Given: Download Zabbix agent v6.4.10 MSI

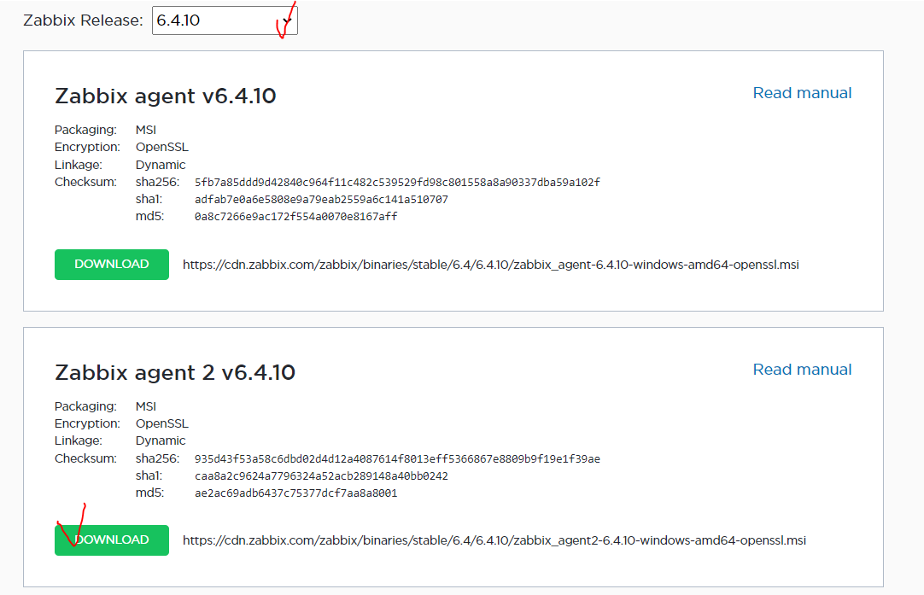Looking at the screenshot, I should (112, 265).
